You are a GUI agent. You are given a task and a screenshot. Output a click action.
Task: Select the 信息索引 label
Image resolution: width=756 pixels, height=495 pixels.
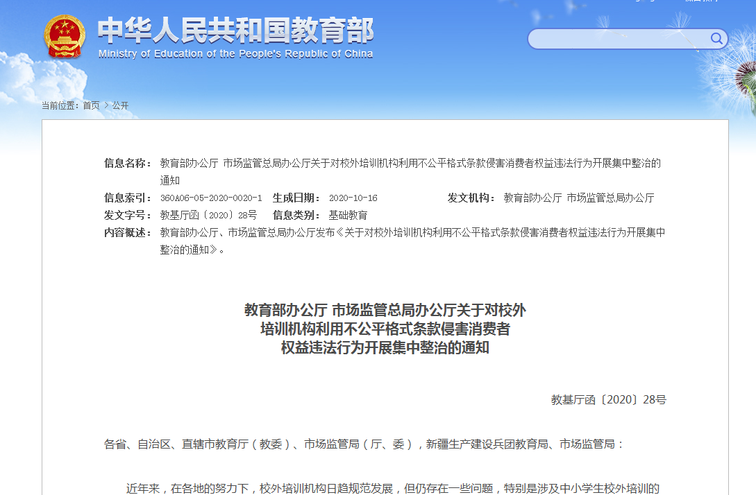pyautogui.click(x=128, y=198)
